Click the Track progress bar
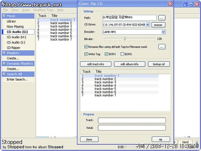 click(x=132, y=120)
